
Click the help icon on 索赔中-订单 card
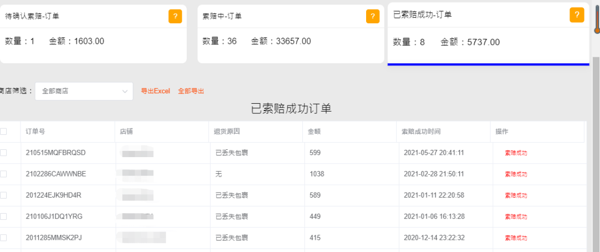373,17
